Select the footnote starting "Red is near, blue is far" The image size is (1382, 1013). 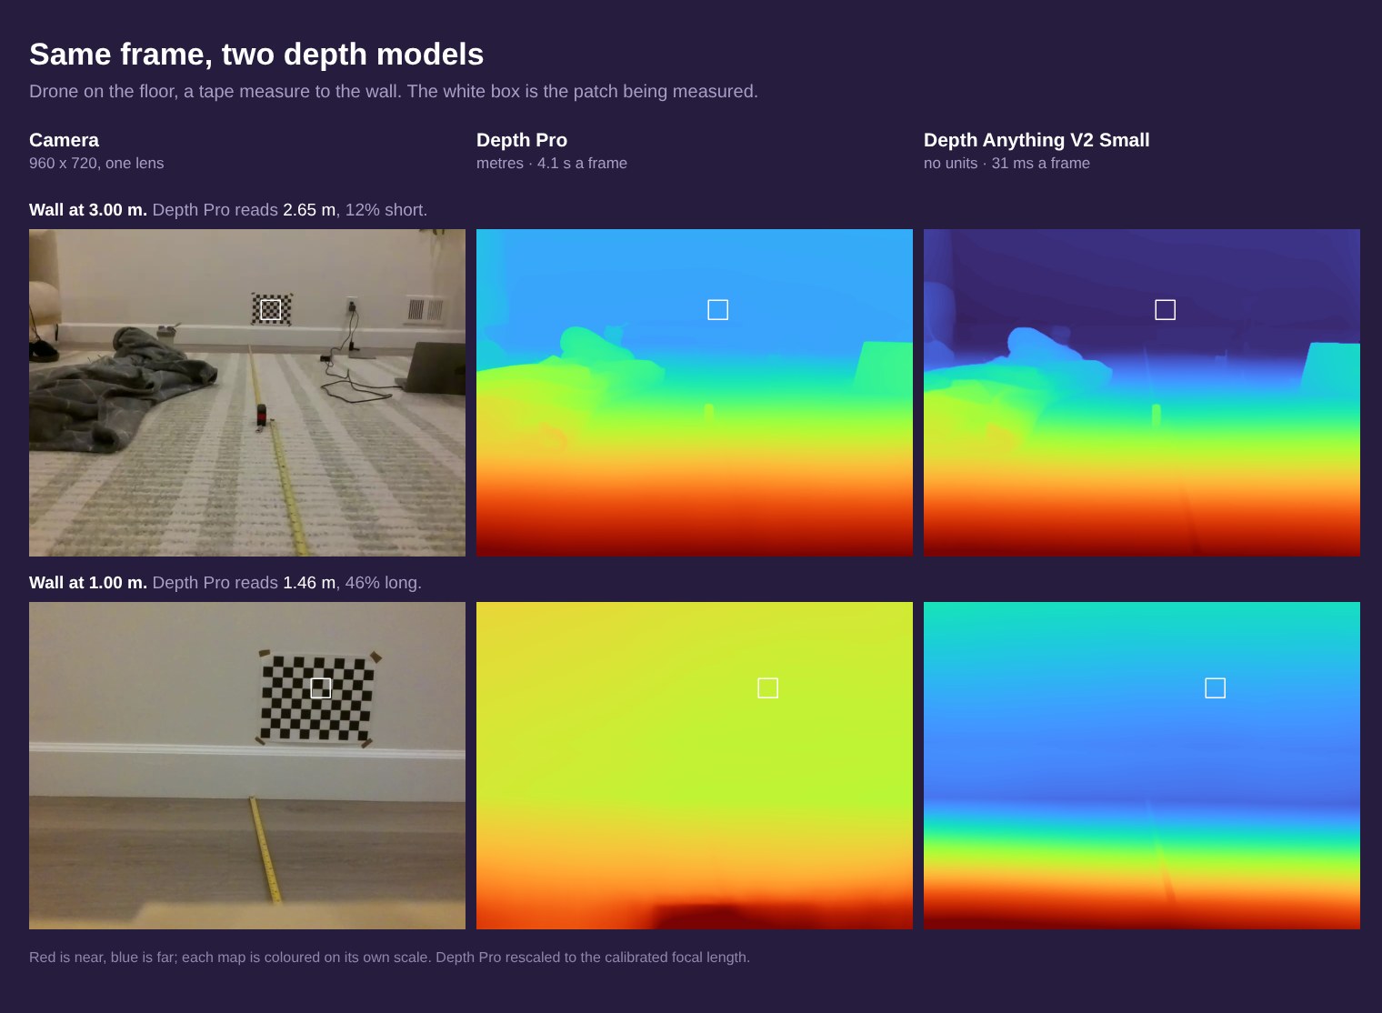pyautogui.click(x=389, y=958)
